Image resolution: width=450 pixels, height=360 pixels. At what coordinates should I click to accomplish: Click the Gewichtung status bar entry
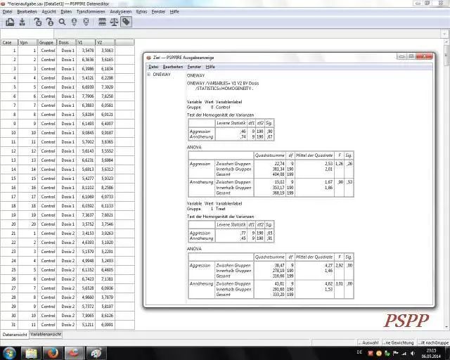399,342
